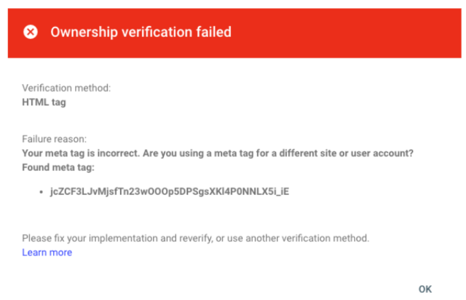Click the bullet point before the meta tag value
The image size is (466, 300).
click(x=41, y=192)
